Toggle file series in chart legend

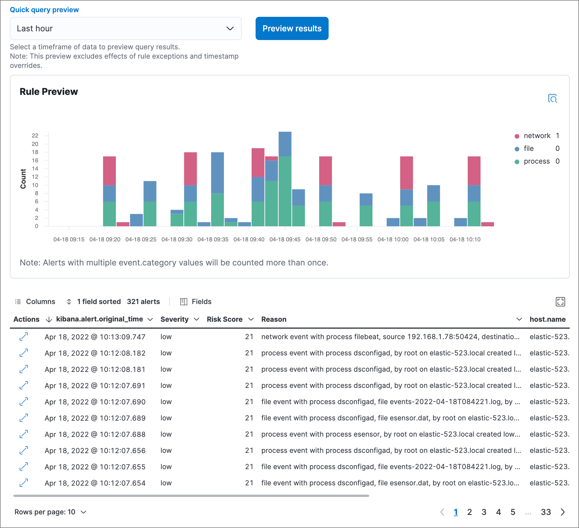(x=529, y=149)
